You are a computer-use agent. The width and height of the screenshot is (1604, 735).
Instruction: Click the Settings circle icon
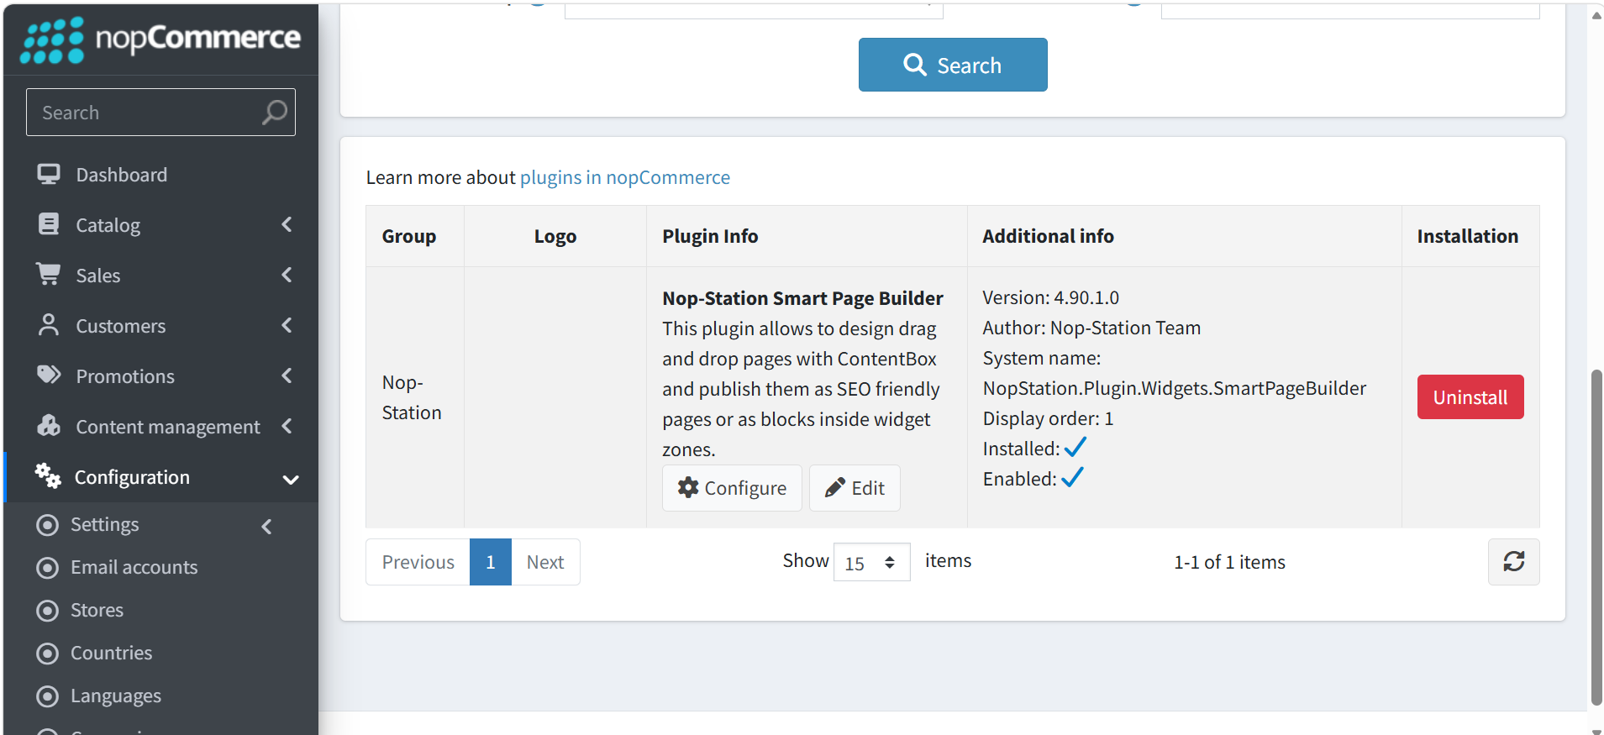point(48,525)
